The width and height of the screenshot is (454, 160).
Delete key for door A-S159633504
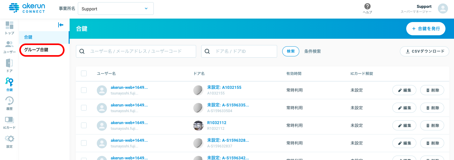pos(432,108)
